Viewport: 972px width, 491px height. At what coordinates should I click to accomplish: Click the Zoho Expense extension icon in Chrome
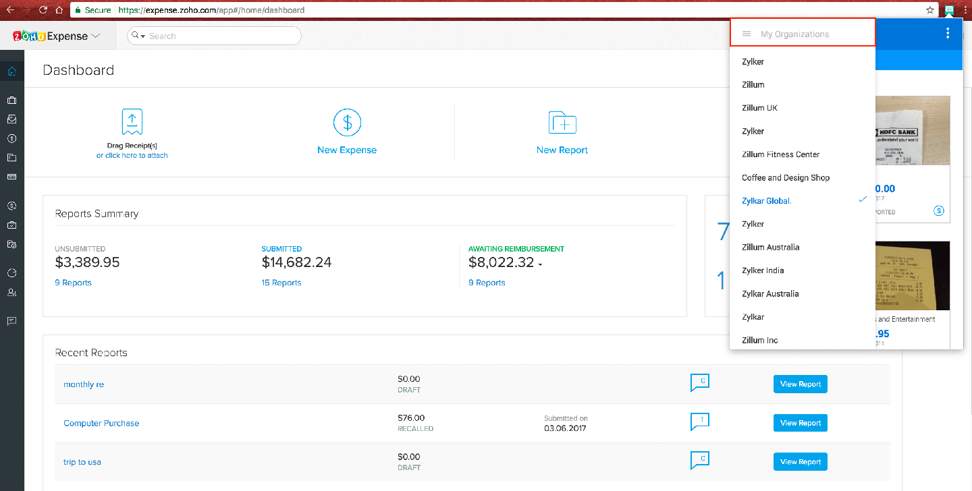tap(949, 9)
